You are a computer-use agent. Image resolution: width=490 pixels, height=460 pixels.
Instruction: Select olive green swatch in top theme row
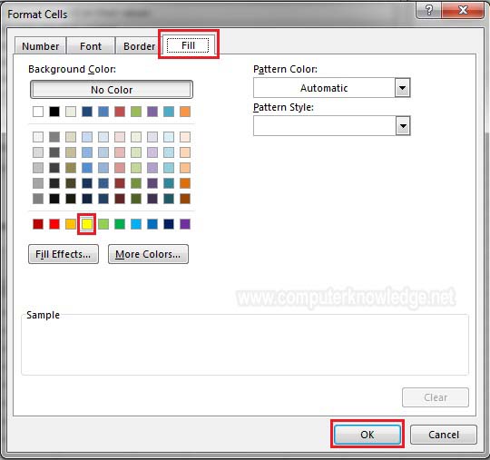click(x=136, y=112)
